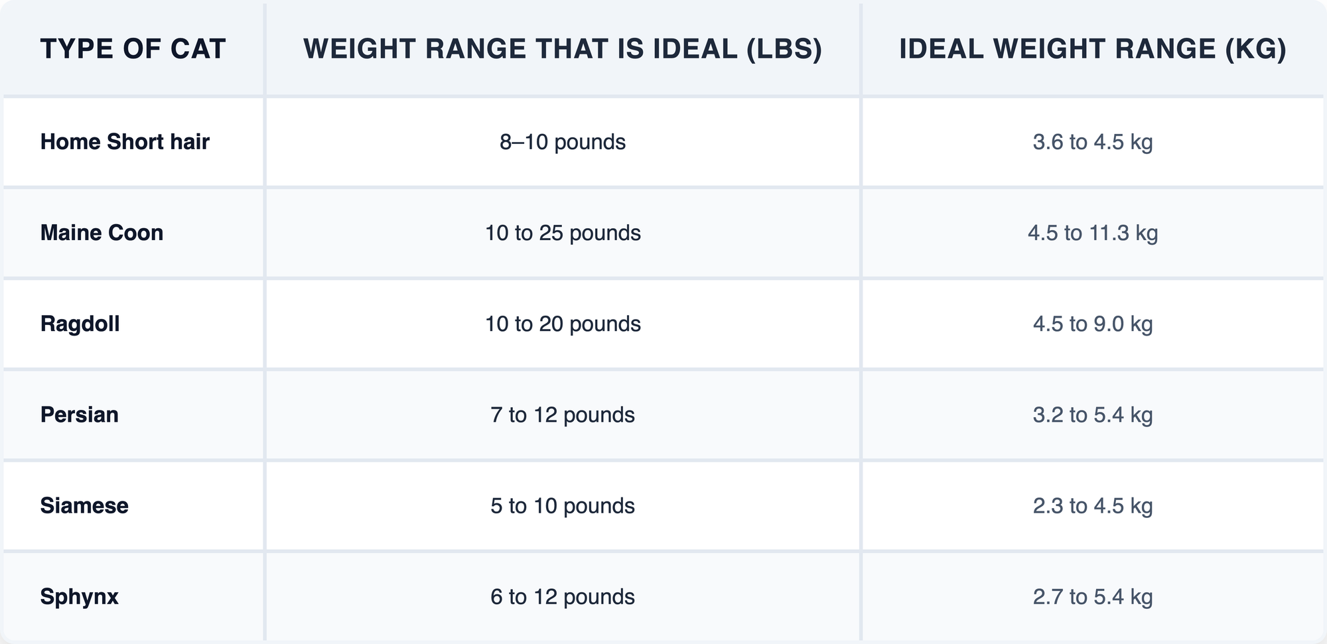This screenshot has height=644, width=1327.
Task: Select the 'Siamese' breed cell
Action: click(x=84, y=505)
